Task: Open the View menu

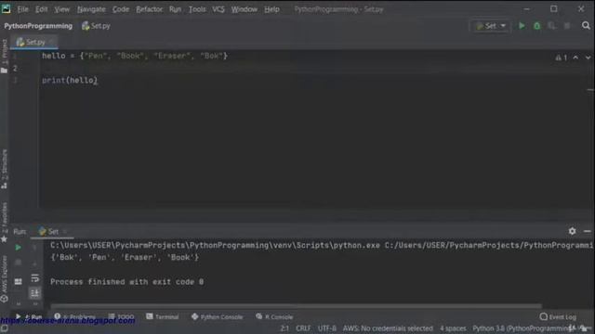Action: (x=61, y=9)
